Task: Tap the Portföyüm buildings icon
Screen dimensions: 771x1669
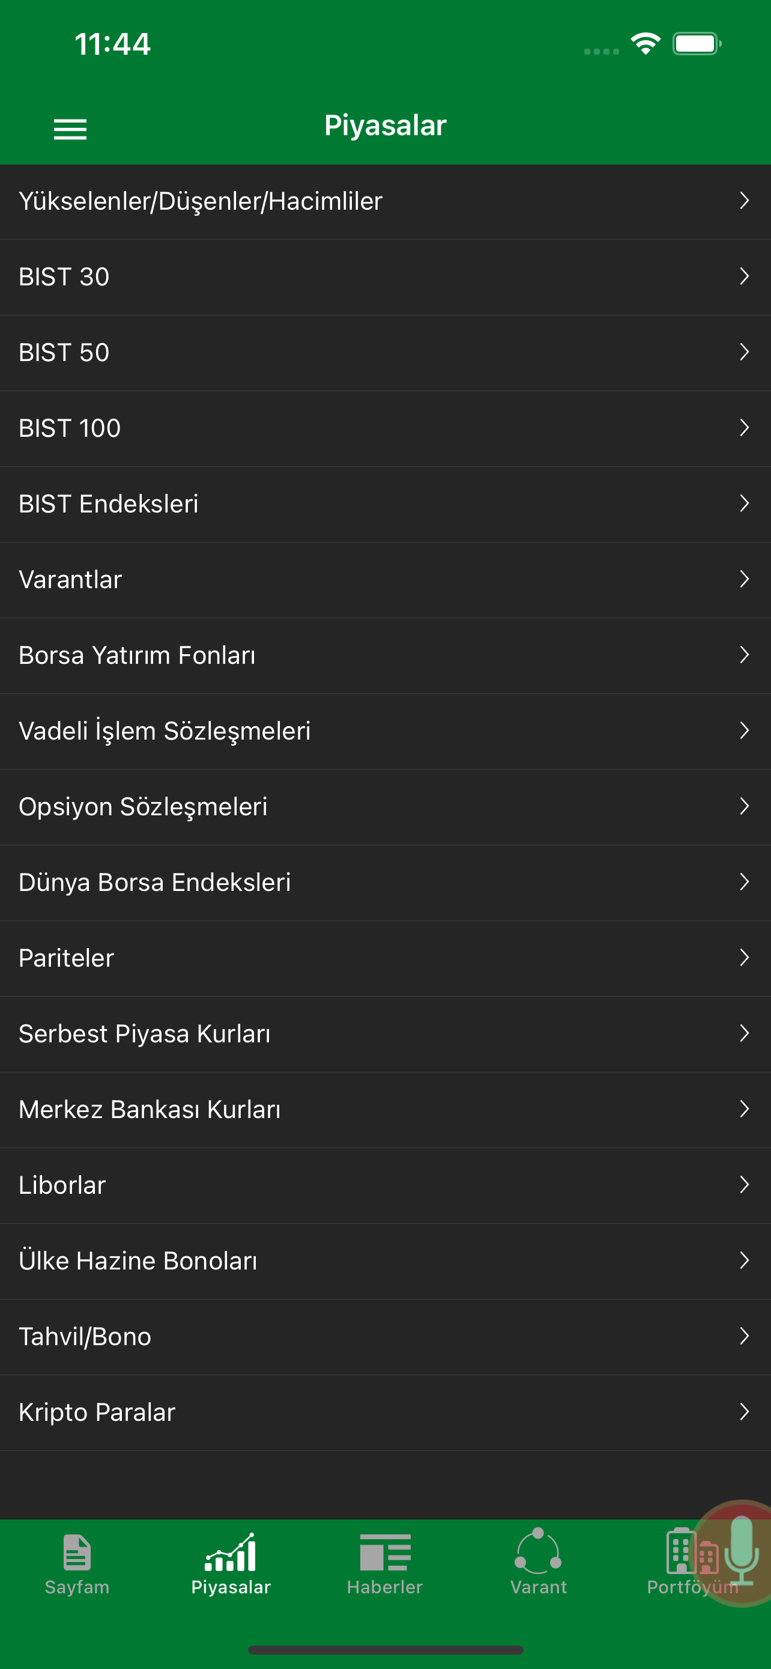Action: pyautogui.click(x=690, y=1551)
